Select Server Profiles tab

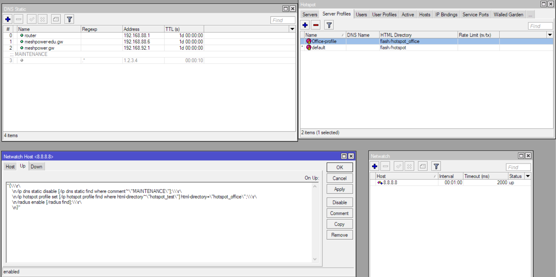point(337,14)
